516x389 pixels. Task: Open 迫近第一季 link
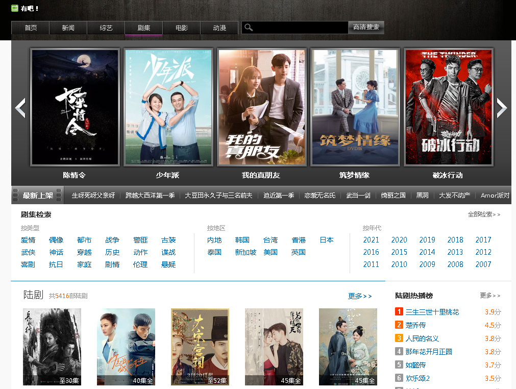coord(279,196)
